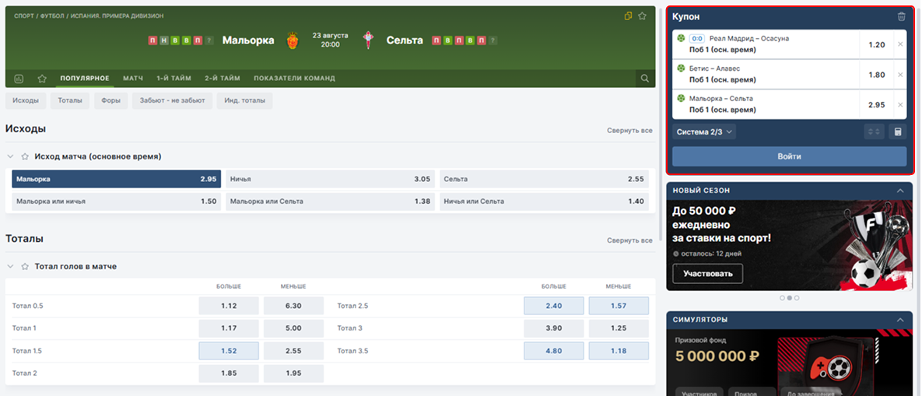
Task: Open the bet calculator icon in the coupon
Action: [x=897, y=132]
